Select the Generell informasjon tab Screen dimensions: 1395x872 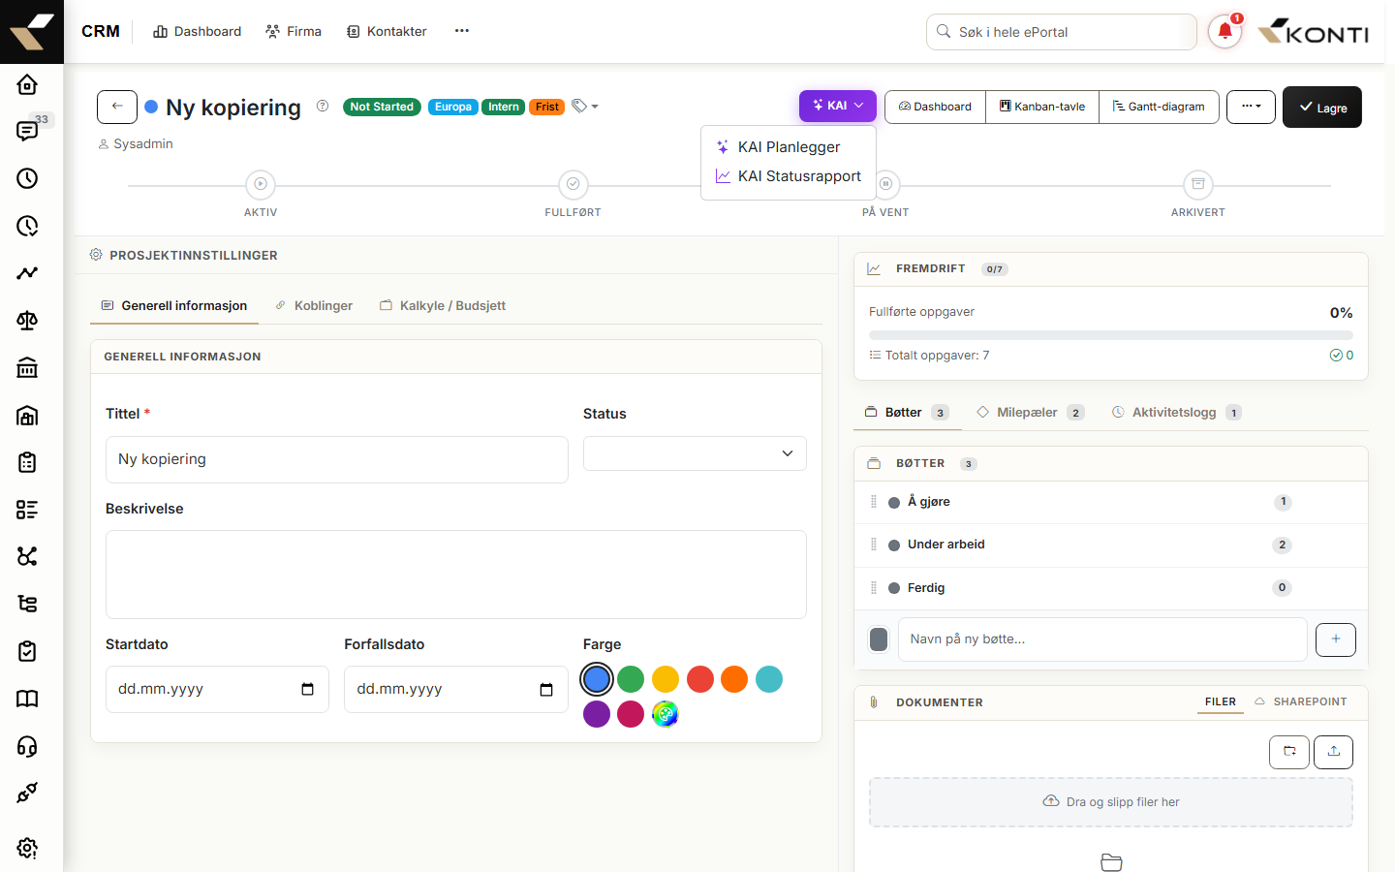(x=174, y=305)
